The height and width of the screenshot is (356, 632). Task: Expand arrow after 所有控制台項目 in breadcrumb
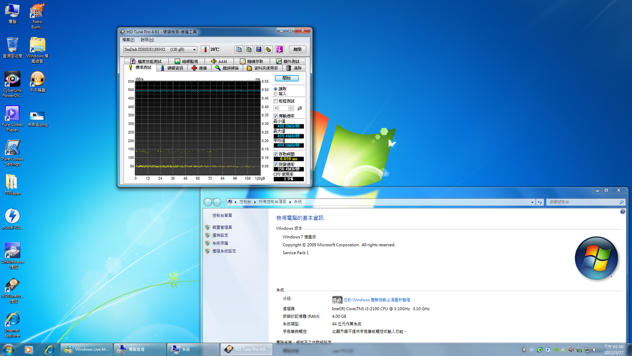[290, 202]
